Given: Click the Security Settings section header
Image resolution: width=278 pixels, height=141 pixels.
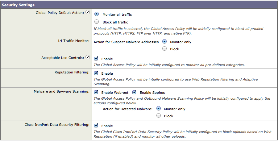Looking at the screenshot, I should point(18,5).
